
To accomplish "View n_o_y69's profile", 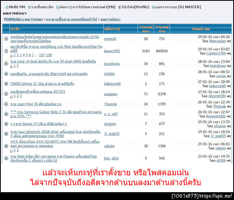I will (x=111, y=114).
